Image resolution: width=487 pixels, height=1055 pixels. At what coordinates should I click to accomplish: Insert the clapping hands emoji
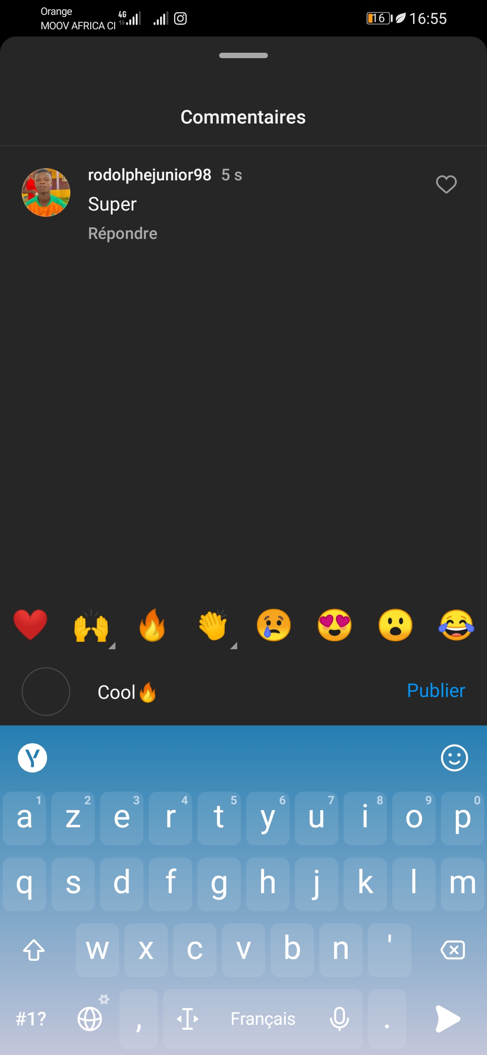click(213, 625)
